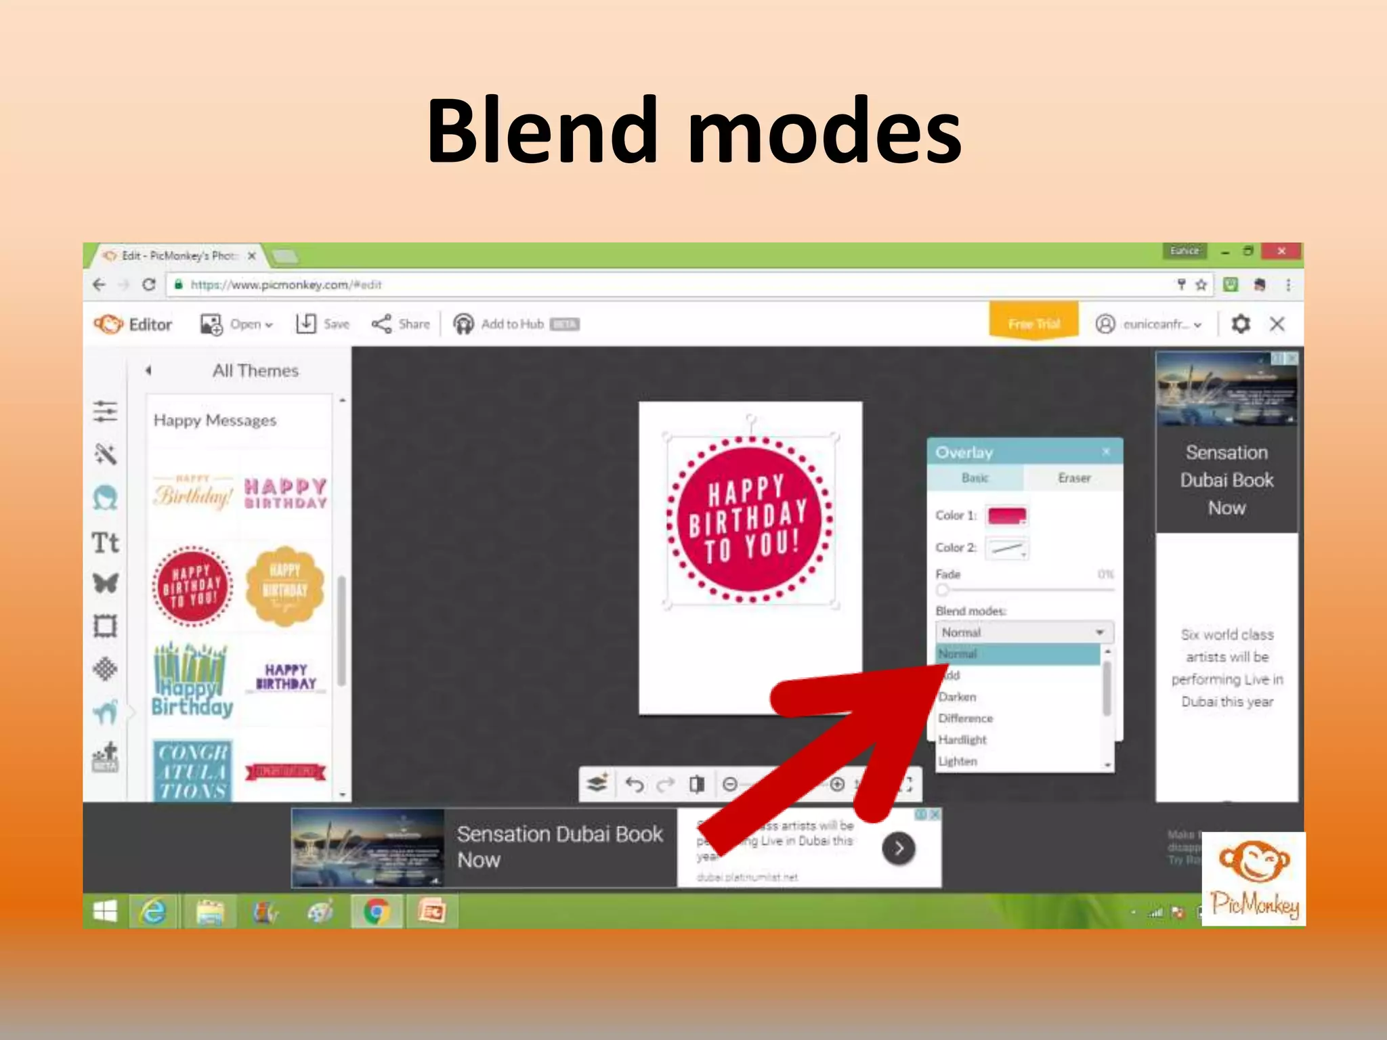
Task: Open the Overlays butterfly icon
Action: pos(105,583)
